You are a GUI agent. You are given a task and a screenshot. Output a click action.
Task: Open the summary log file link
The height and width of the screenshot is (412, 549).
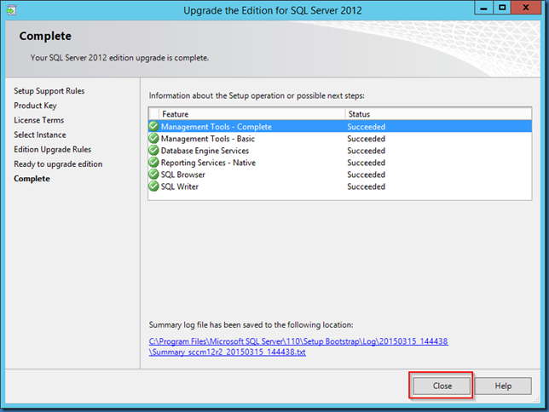coord(298,346)
